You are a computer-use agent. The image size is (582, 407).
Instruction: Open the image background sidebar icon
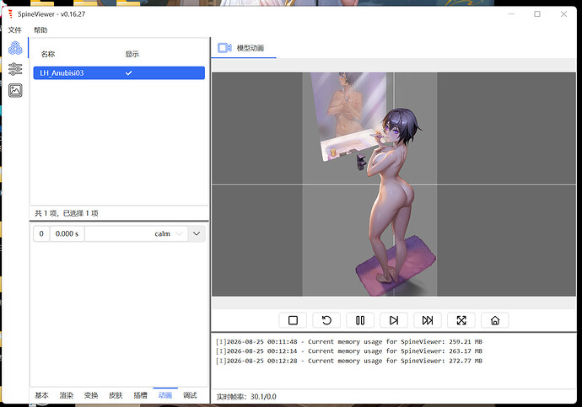15,90
